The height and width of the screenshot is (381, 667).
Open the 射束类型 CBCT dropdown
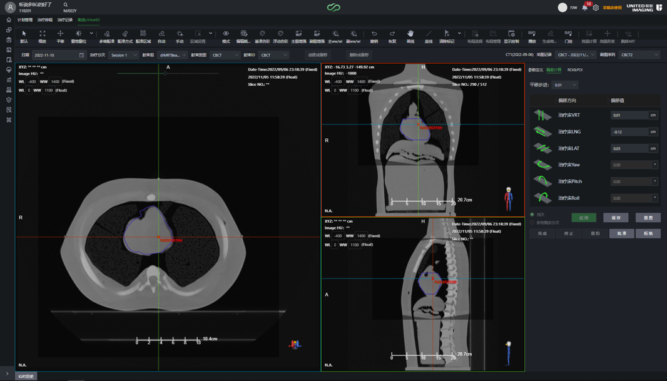[225, 55]
